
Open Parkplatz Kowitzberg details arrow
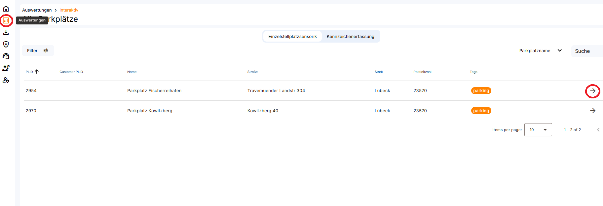pyautogui.click(x=592, y=111)
